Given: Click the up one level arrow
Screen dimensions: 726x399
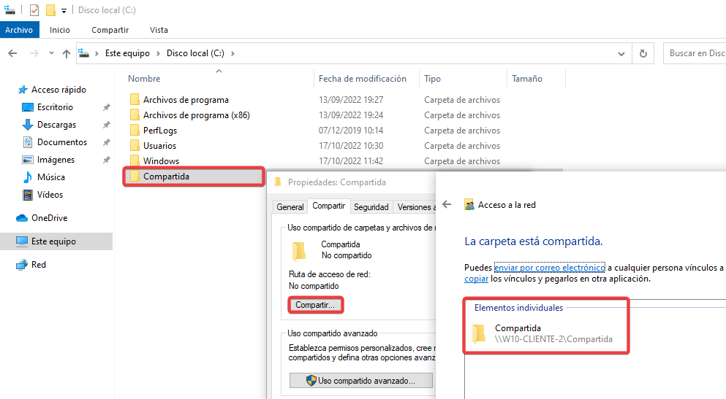Looking at the screenshot, I should (x=67, y=53).
